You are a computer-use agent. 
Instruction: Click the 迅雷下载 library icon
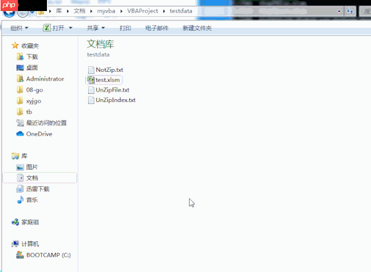20,189
